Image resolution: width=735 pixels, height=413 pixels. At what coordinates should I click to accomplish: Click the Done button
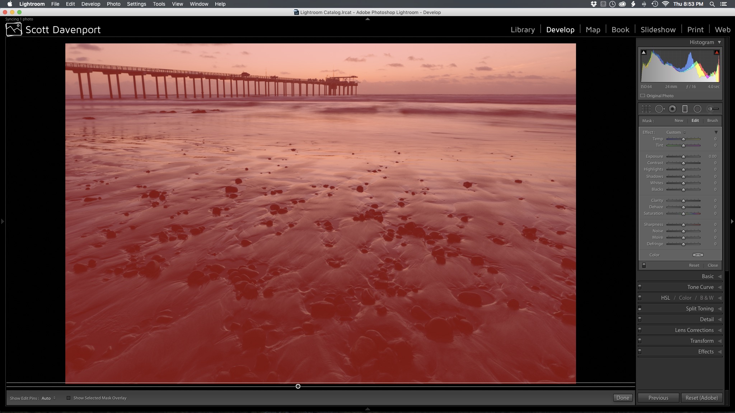point(623,398)
